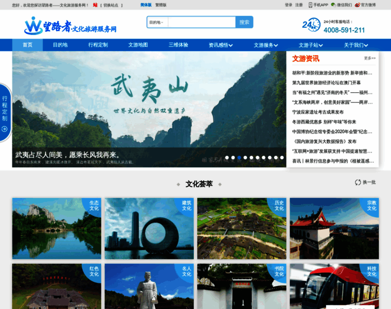Select the seventh carousel dot
Image resolution: width=391 pixels, height=309 pixels.
(263, 158)
